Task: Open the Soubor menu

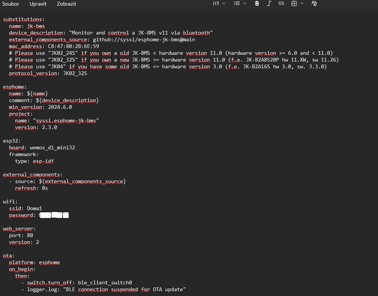Action: pos(11,3)
